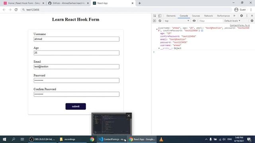The image size is (255, 143).
Task: Open the Default levels dropdown
Action: [232, 21]
